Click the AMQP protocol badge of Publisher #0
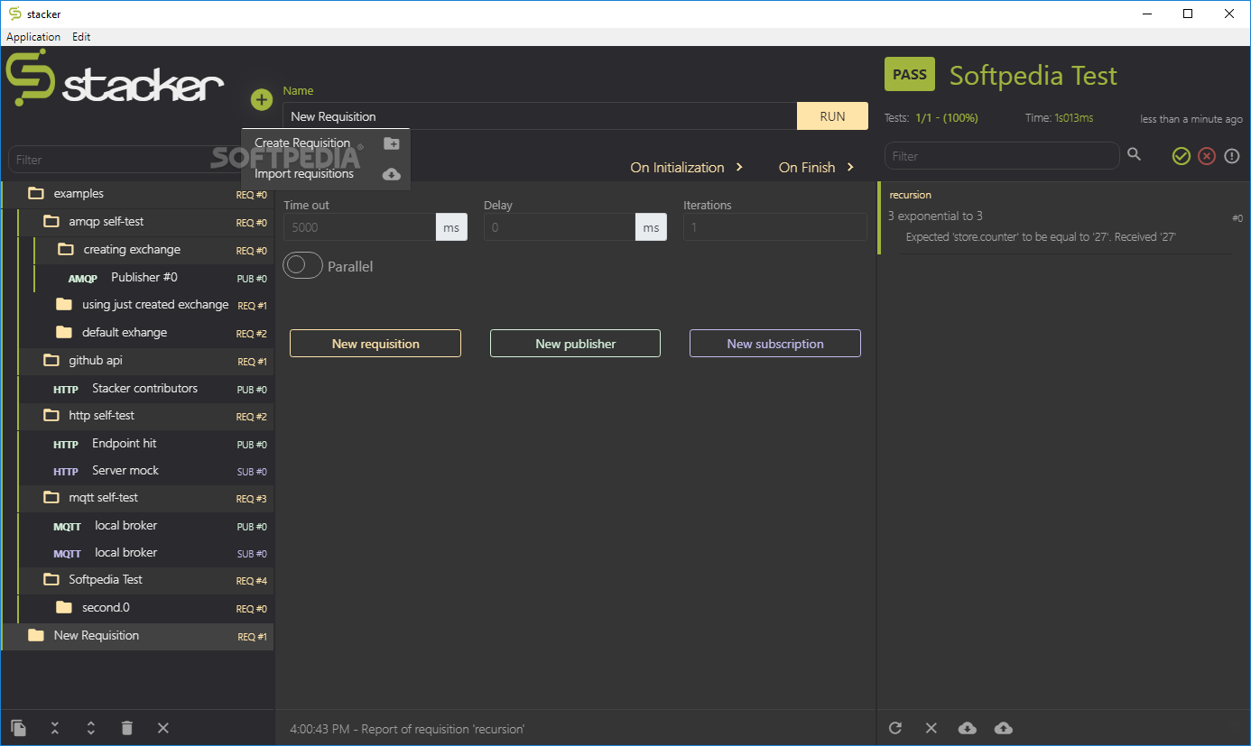The width and height of the screenshot is (1251, 746). [x=83, y=279]
